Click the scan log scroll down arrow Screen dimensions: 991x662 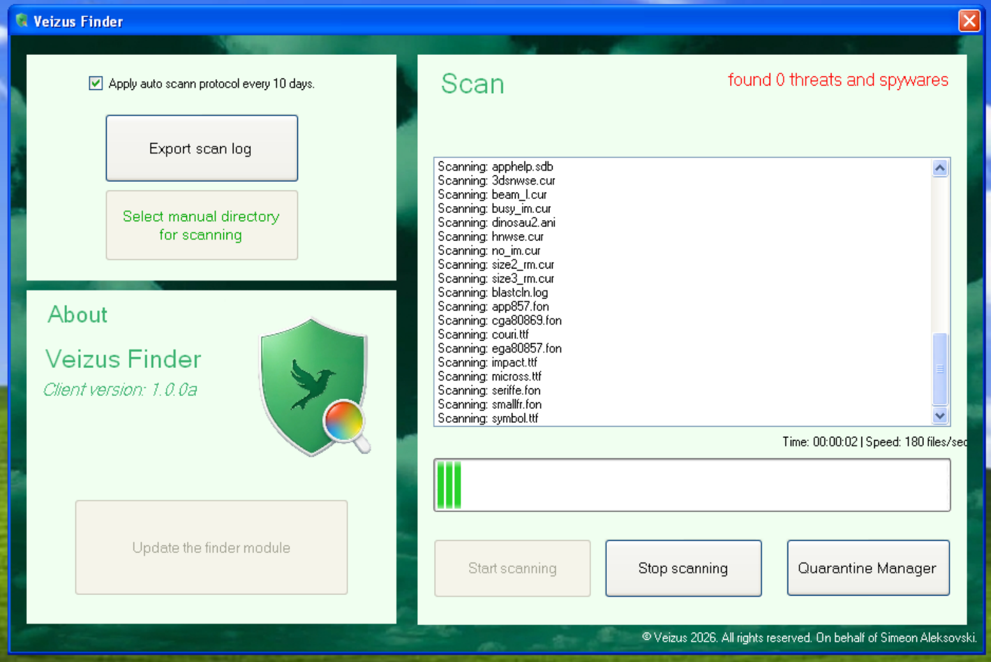tap(940, 416)
